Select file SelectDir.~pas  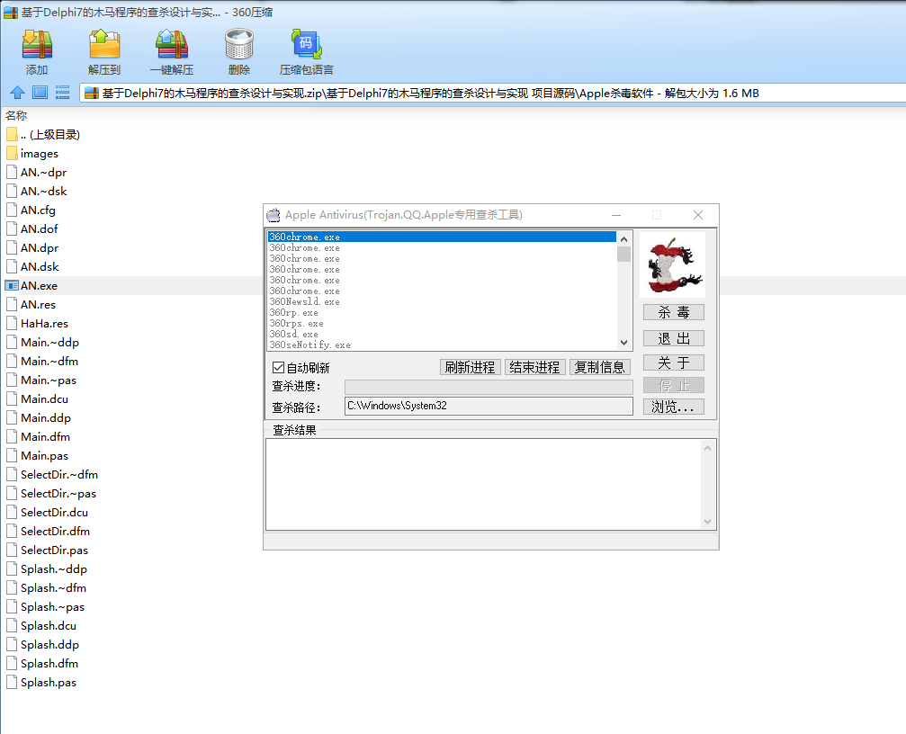coord(51,494)
